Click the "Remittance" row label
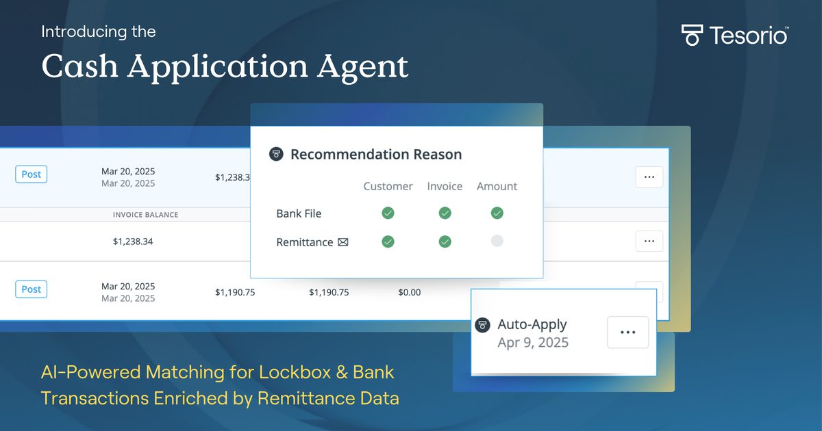Image resolution: width=822 pixels, height=431 pixels. [305, 242]
